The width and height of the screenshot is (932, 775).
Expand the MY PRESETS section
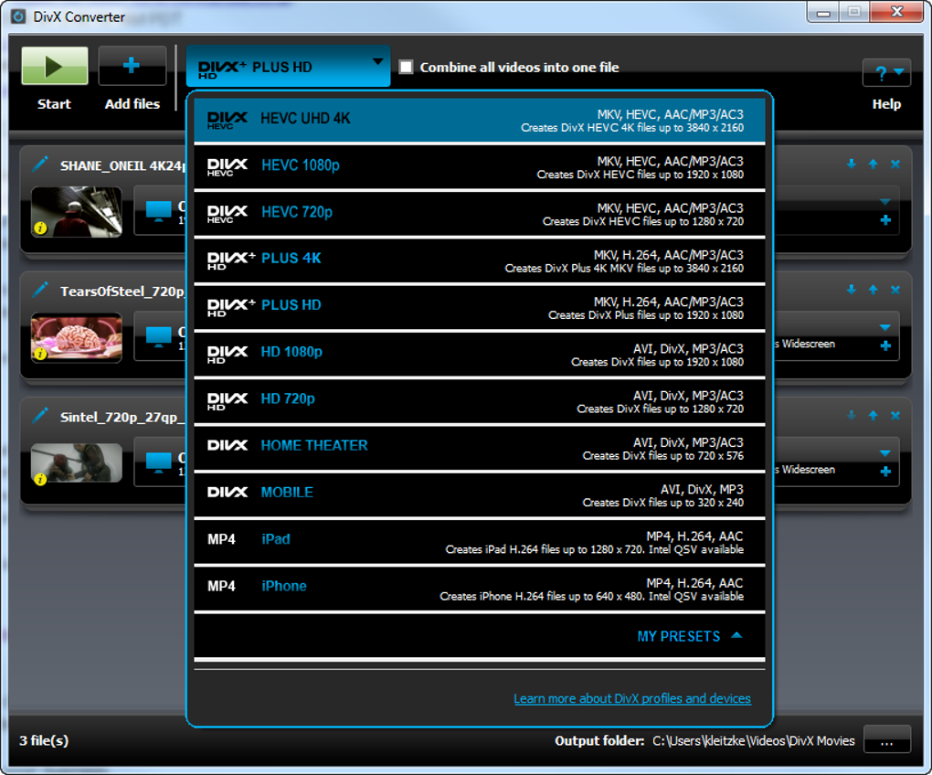coord(690,636)
